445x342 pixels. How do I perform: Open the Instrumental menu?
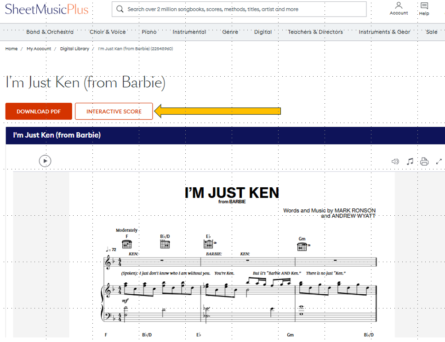(x=189, y=32)
